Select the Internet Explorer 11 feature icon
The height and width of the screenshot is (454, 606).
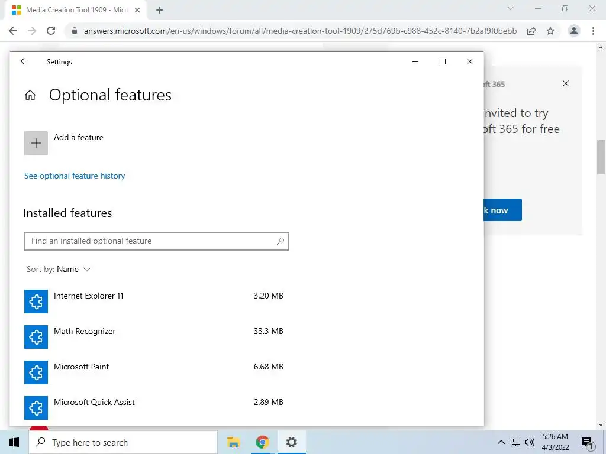36,301
